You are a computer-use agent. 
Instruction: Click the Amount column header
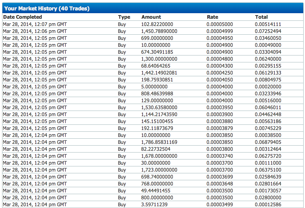coord(151,17)
